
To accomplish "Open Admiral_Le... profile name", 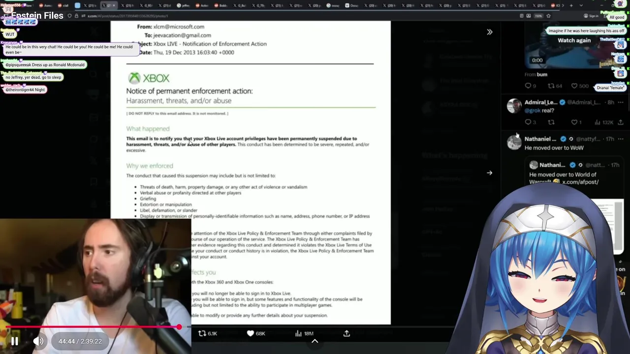I will 541,102.
